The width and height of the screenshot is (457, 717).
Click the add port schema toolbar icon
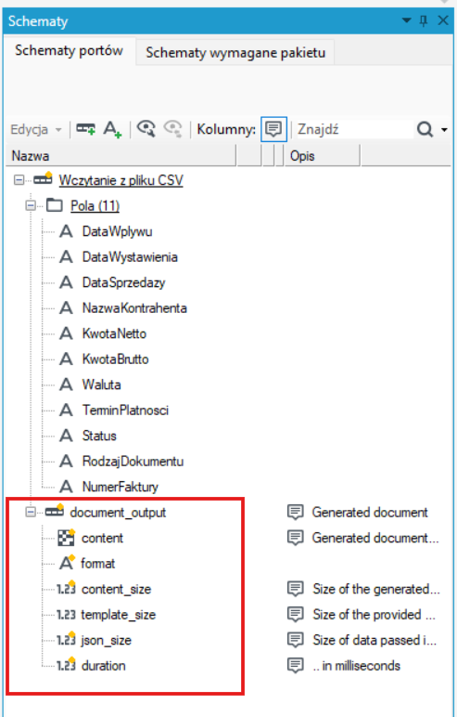[x=85, y=129]
